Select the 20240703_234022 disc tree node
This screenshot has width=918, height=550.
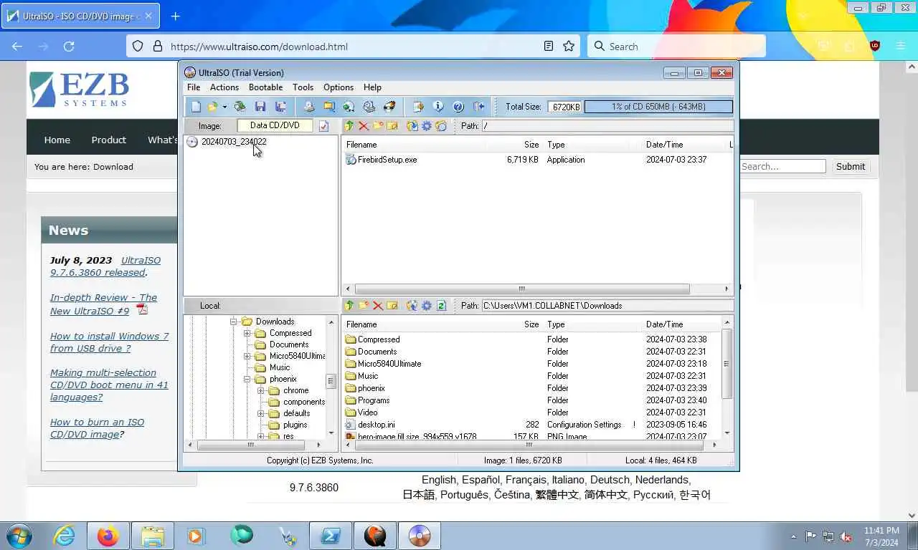click(x=234, y=142)
